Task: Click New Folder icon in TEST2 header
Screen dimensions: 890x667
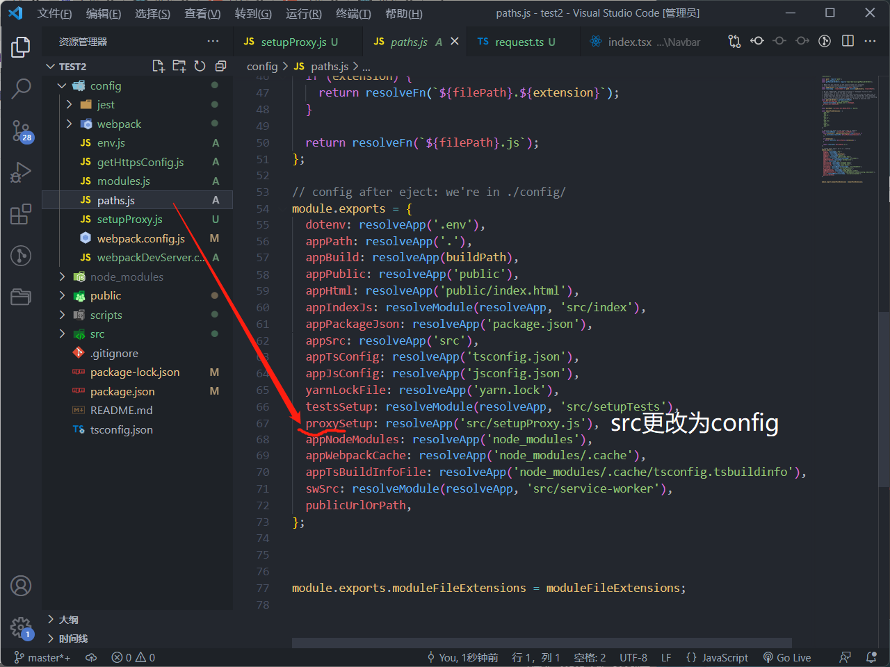Action: (179, 66)
